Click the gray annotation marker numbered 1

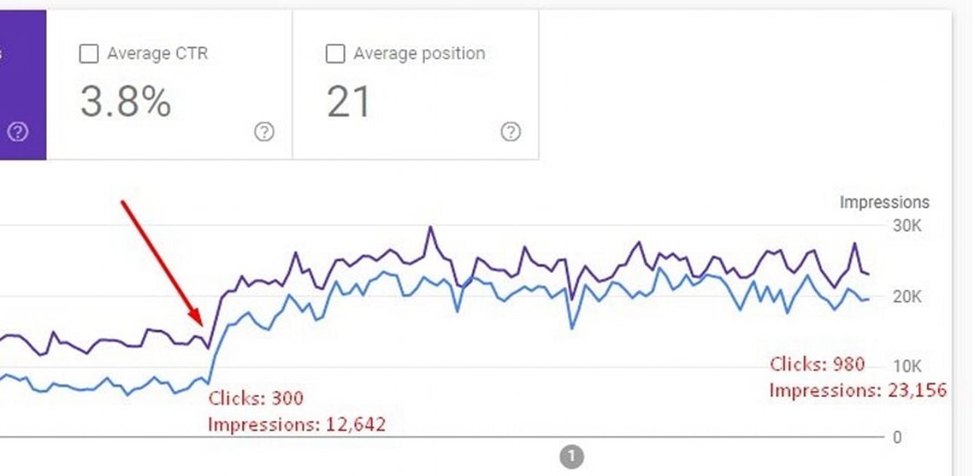click(x=572, y=456)
